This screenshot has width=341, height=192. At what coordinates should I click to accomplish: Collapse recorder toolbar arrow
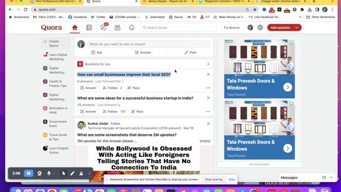point(90,173)
